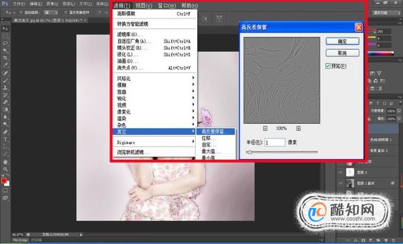Select the Brush tool
Image resolution: width=403 pixels, height=244 pixels.
coord(5,80)
